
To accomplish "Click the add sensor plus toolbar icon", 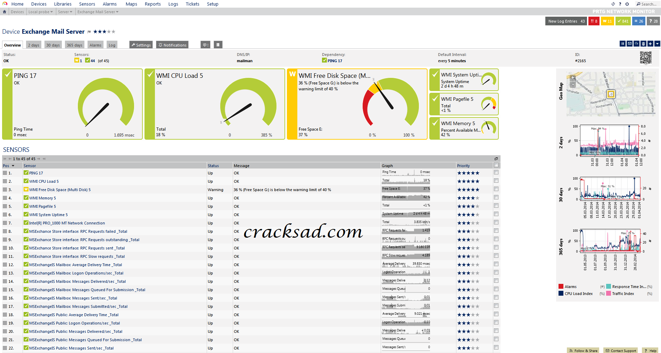I will [x=650, y=44].
